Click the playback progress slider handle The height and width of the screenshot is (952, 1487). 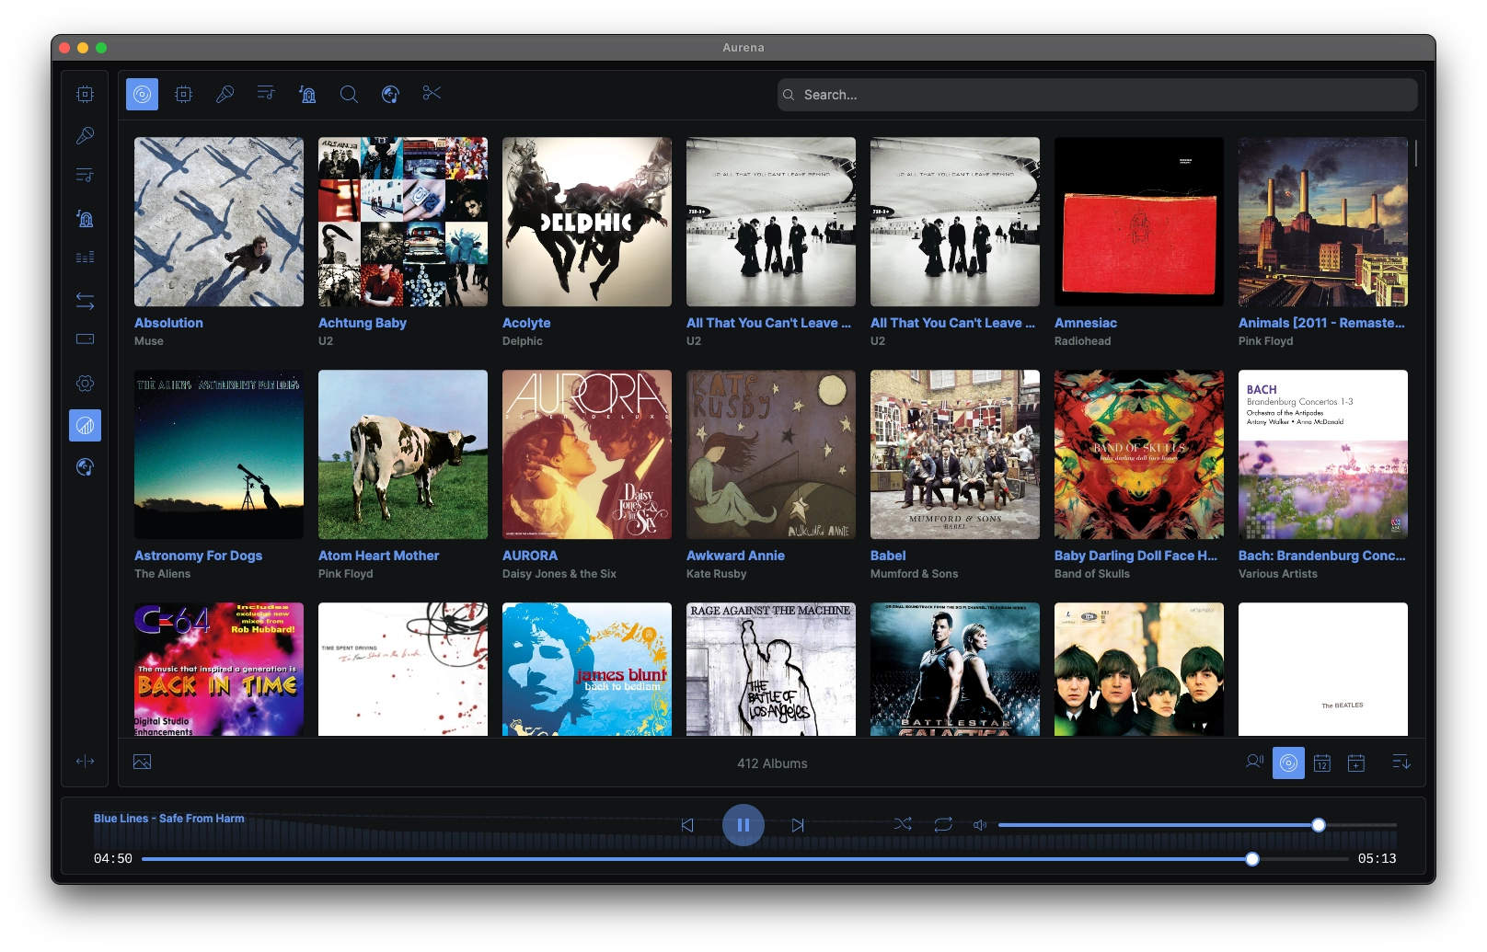1252,859
